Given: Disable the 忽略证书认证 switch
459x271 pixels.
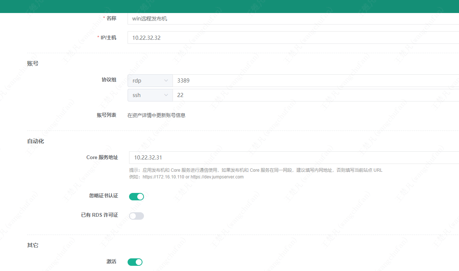Looking at the screenshot, I should [x=137, y=196].
